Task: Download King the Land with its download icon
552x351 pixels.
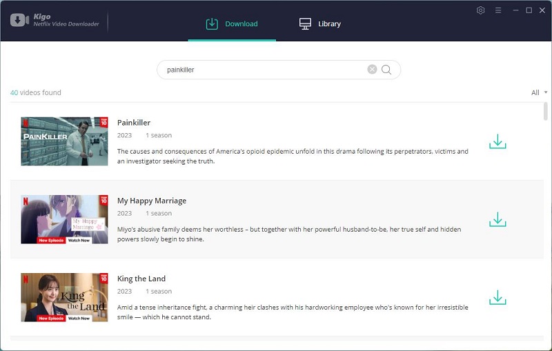Action: click(497, 297)
